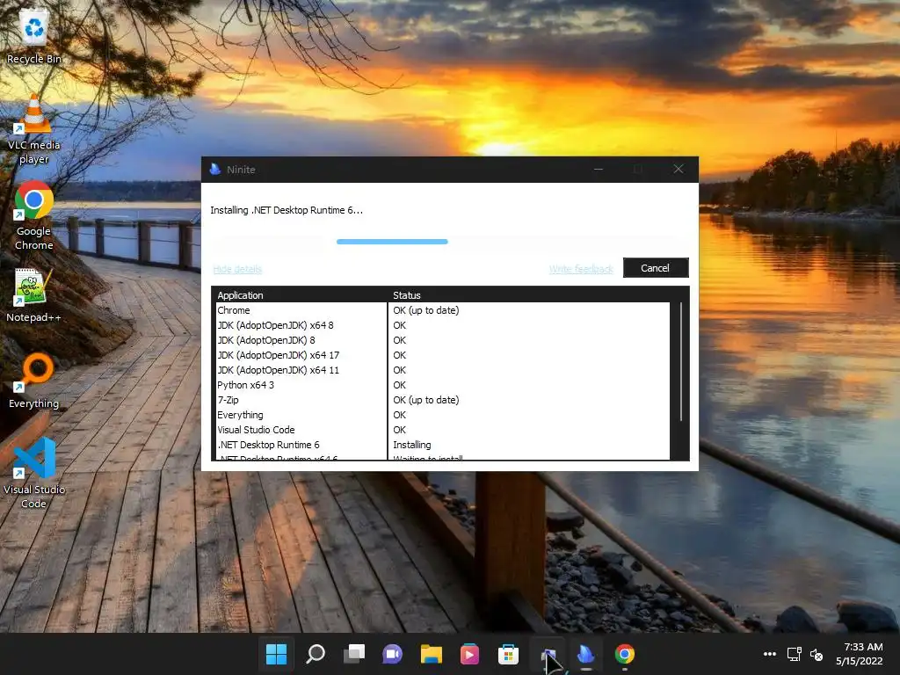Screen dimensions: 900x675
Task: Open taskbar Search
Action: point(316,654)
